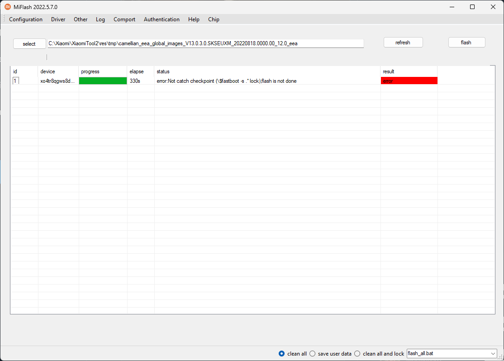This screenshot has height=361, width=504.
Task: Click device cell xo4tr8qgws8d...
Action: click(x=57, y=81)
